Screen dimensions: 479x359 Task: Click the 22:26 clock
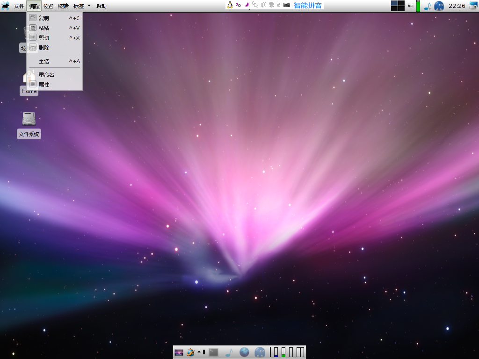tap(457, 6)
